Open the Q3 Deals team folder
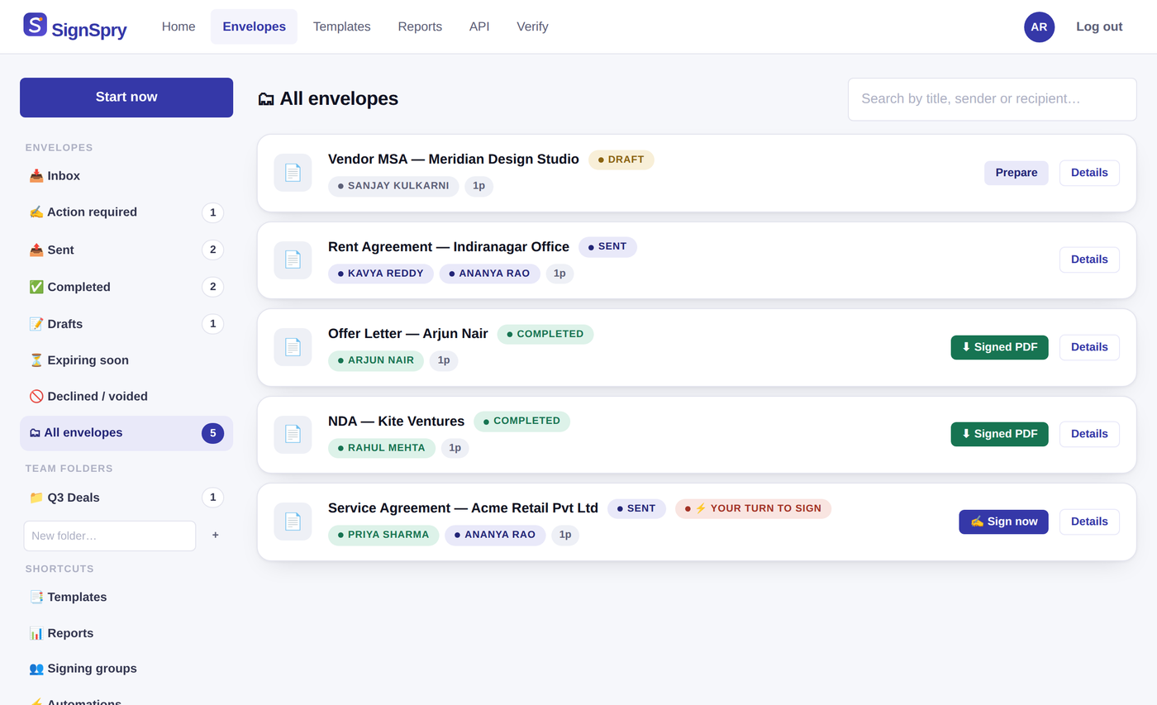The width and height of the screenshot is (1157, 705). (126, 498)
